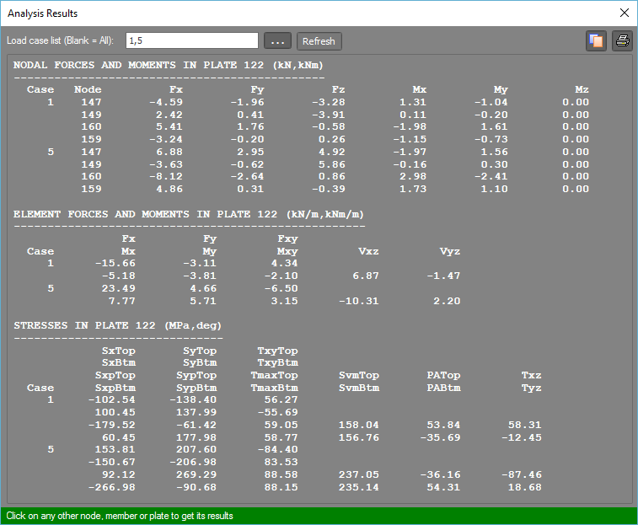This screenshot has height=525, width=638.
Task: Click the Fxy value 4.34
Action: pyautogui.click(x=284, y=263)
